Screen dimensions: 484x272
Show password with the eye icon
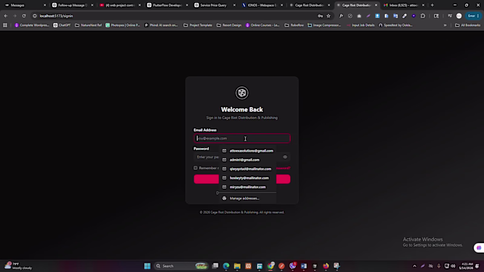285,157
